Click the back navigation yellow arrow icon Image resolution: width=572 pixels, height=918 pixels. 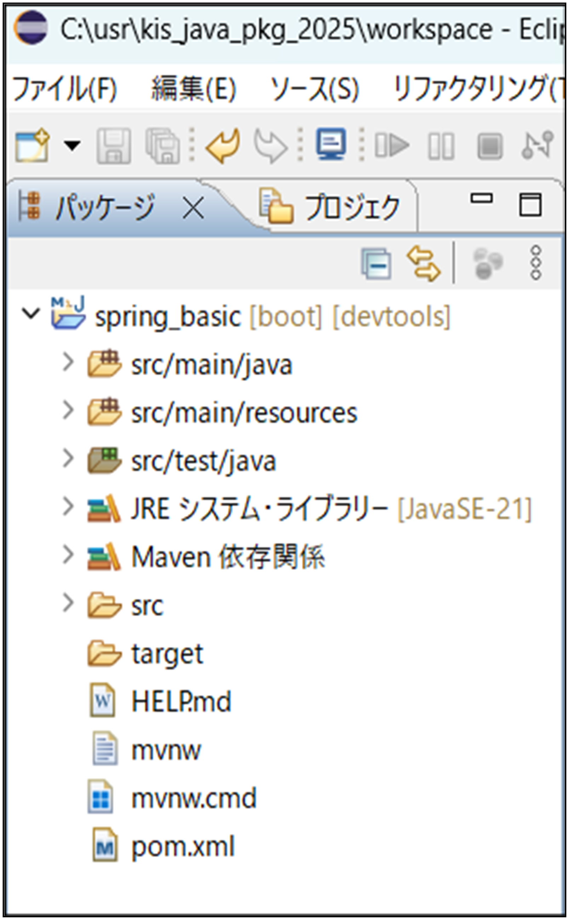[224, 146]
